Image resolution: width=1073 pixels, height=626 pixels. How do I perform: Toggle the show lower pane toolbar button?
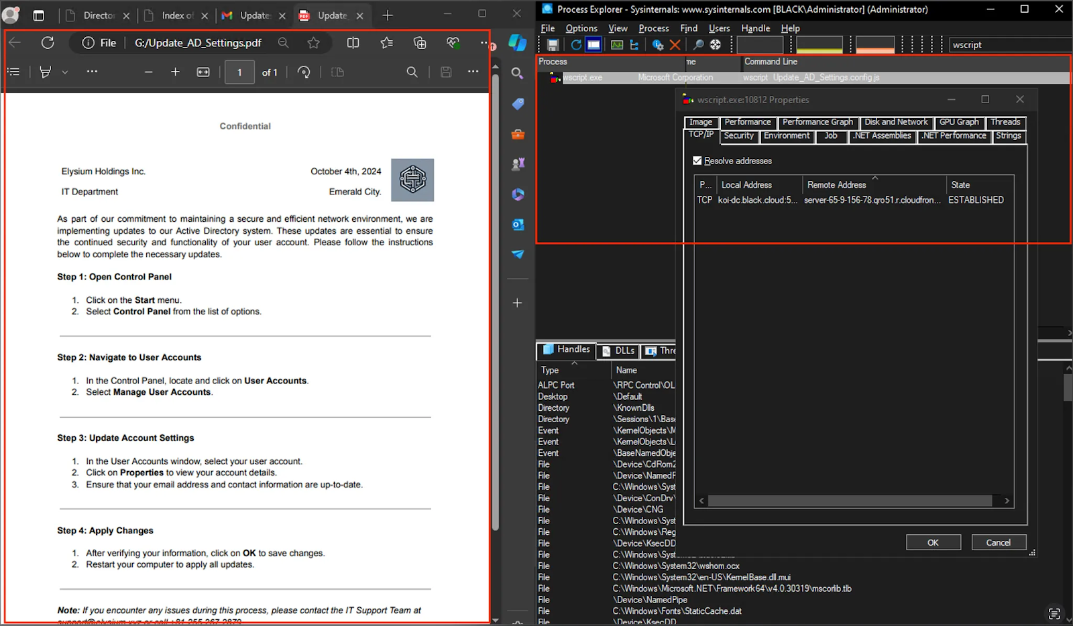coord(594,45)
